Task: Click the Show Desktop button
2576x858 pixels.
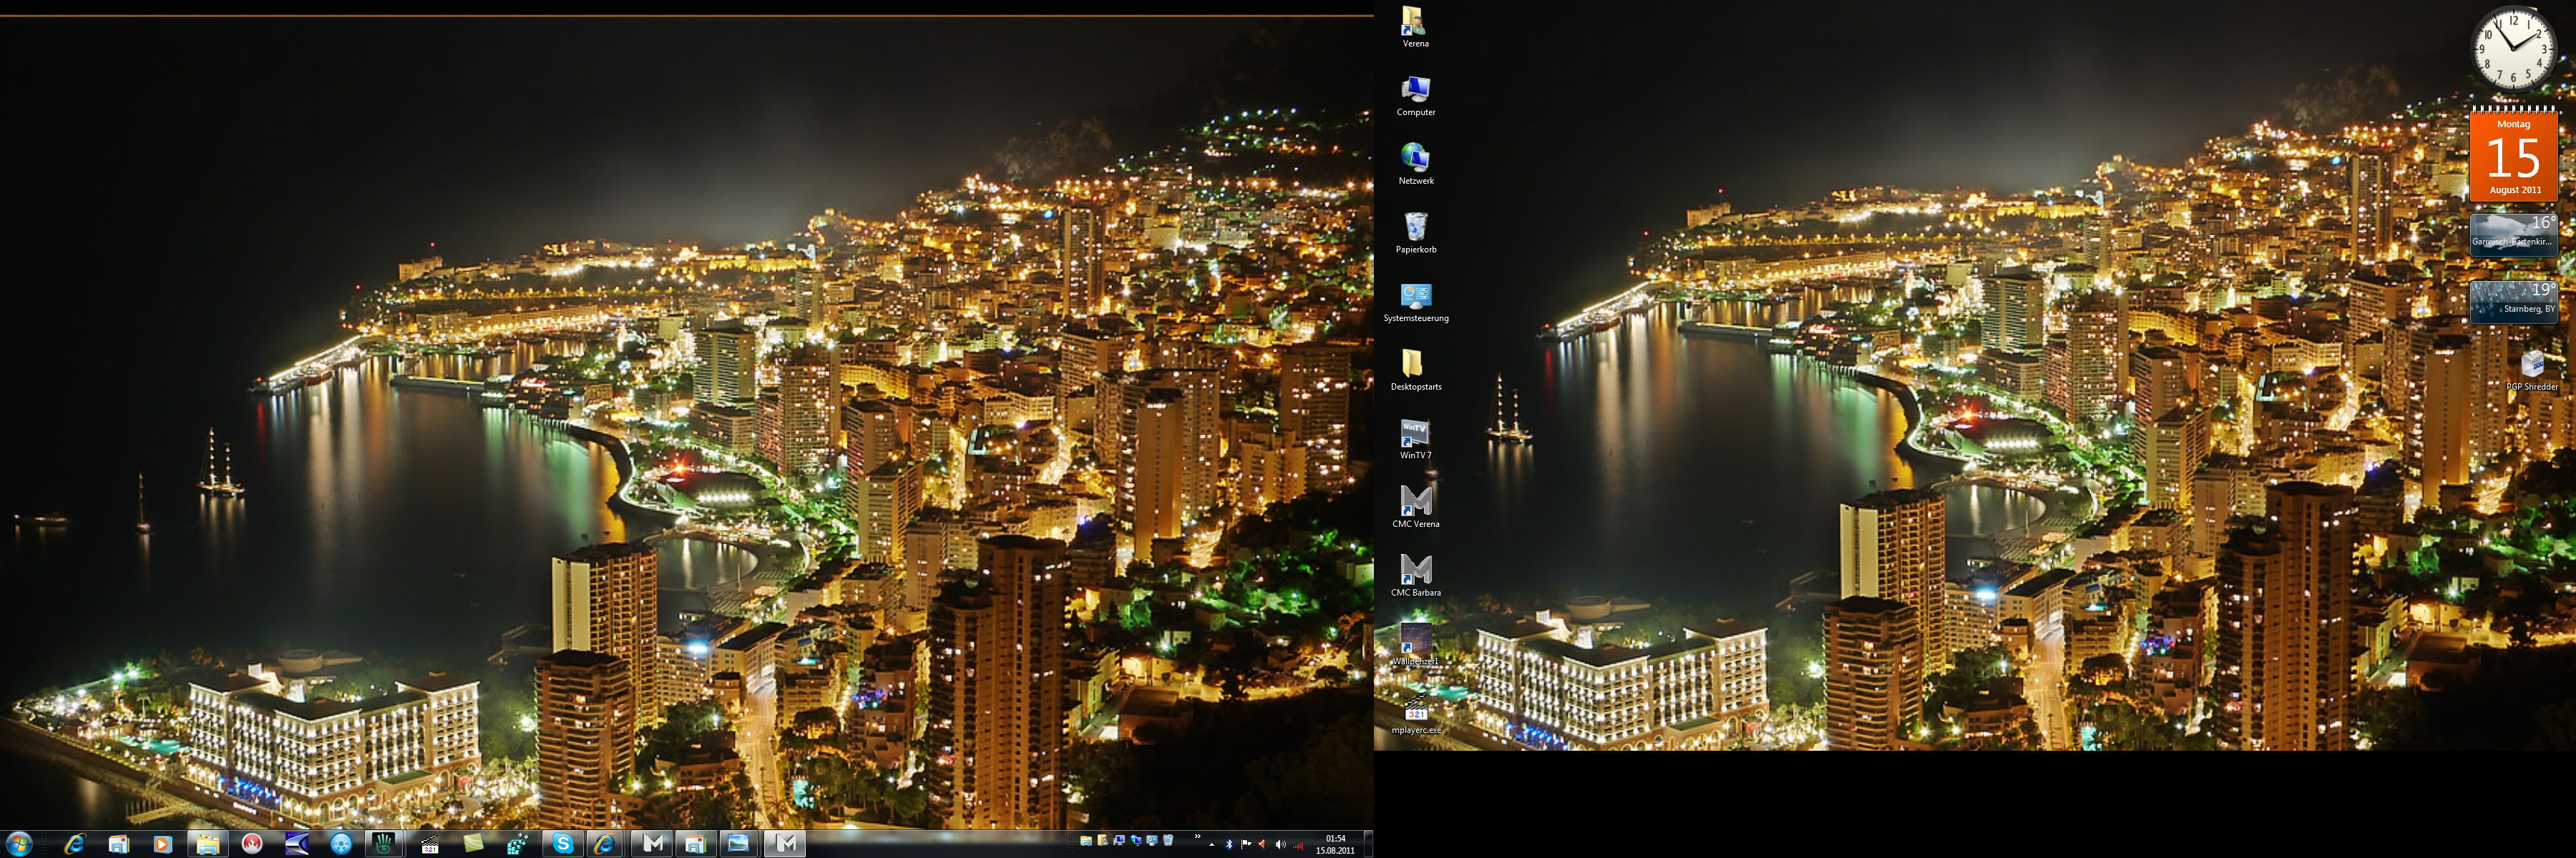Action: [1369, 844]
